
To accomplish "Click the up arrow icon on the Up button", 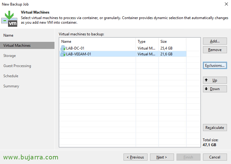I will [x=206, y=80].
